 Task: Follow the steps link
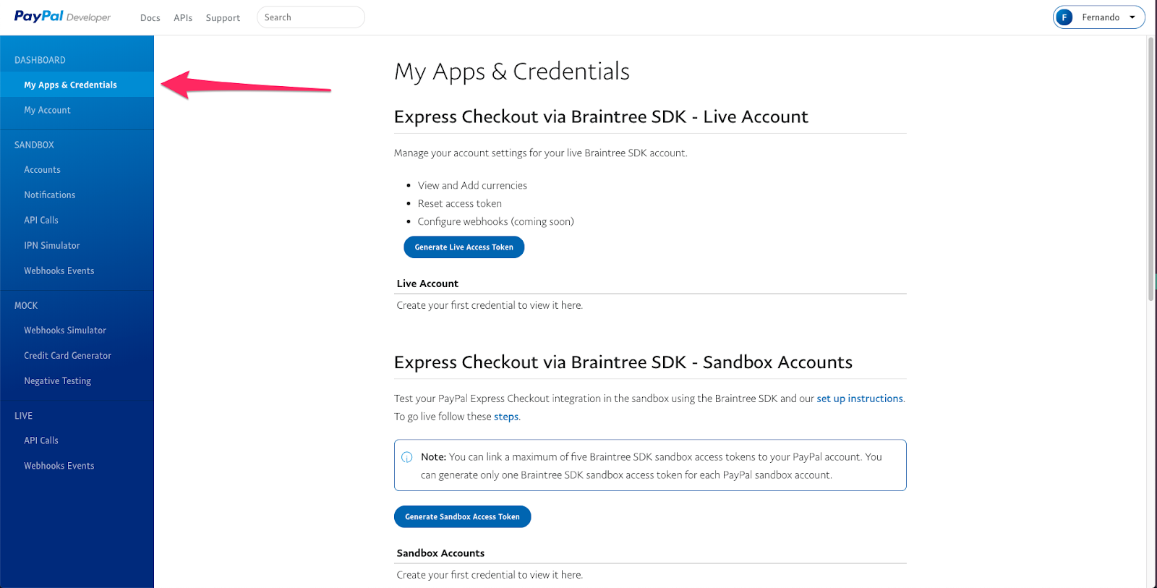(506, 417)
